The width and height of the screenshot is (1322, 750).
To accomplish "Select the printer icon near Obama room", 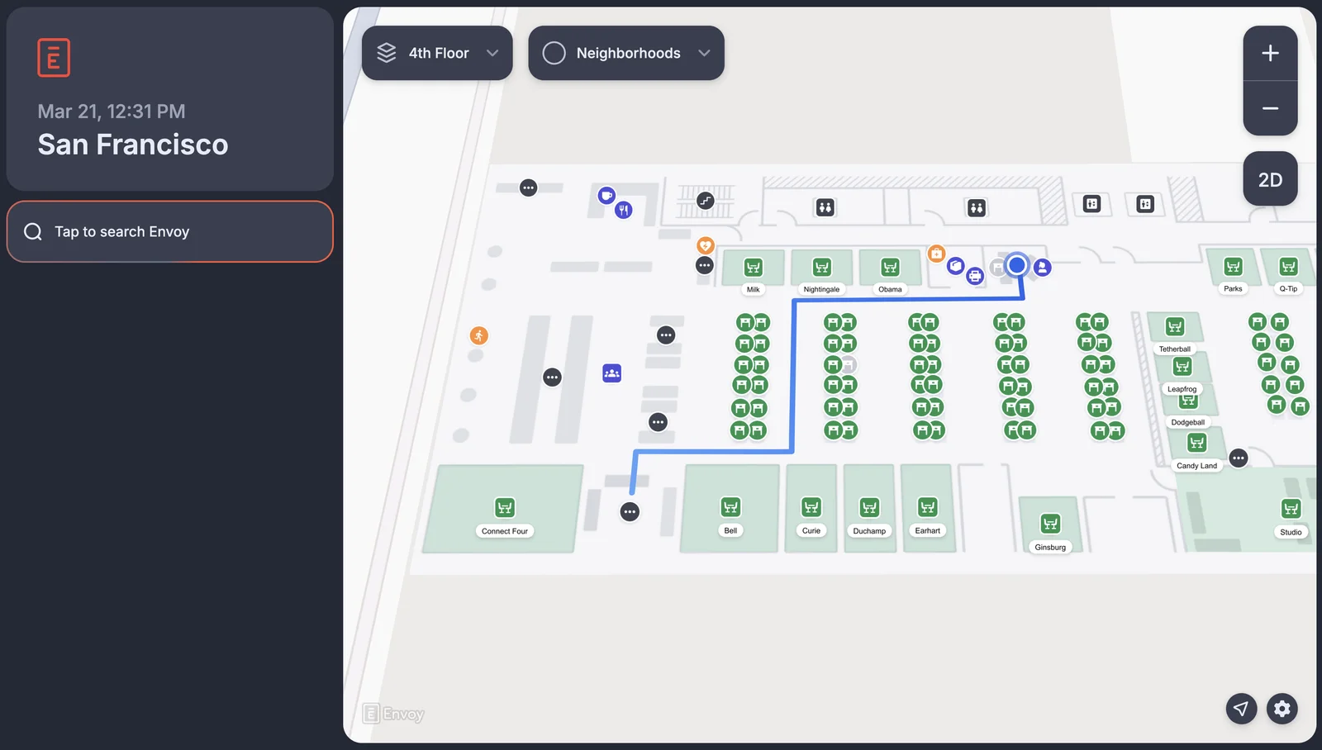I will pos(975,276).
